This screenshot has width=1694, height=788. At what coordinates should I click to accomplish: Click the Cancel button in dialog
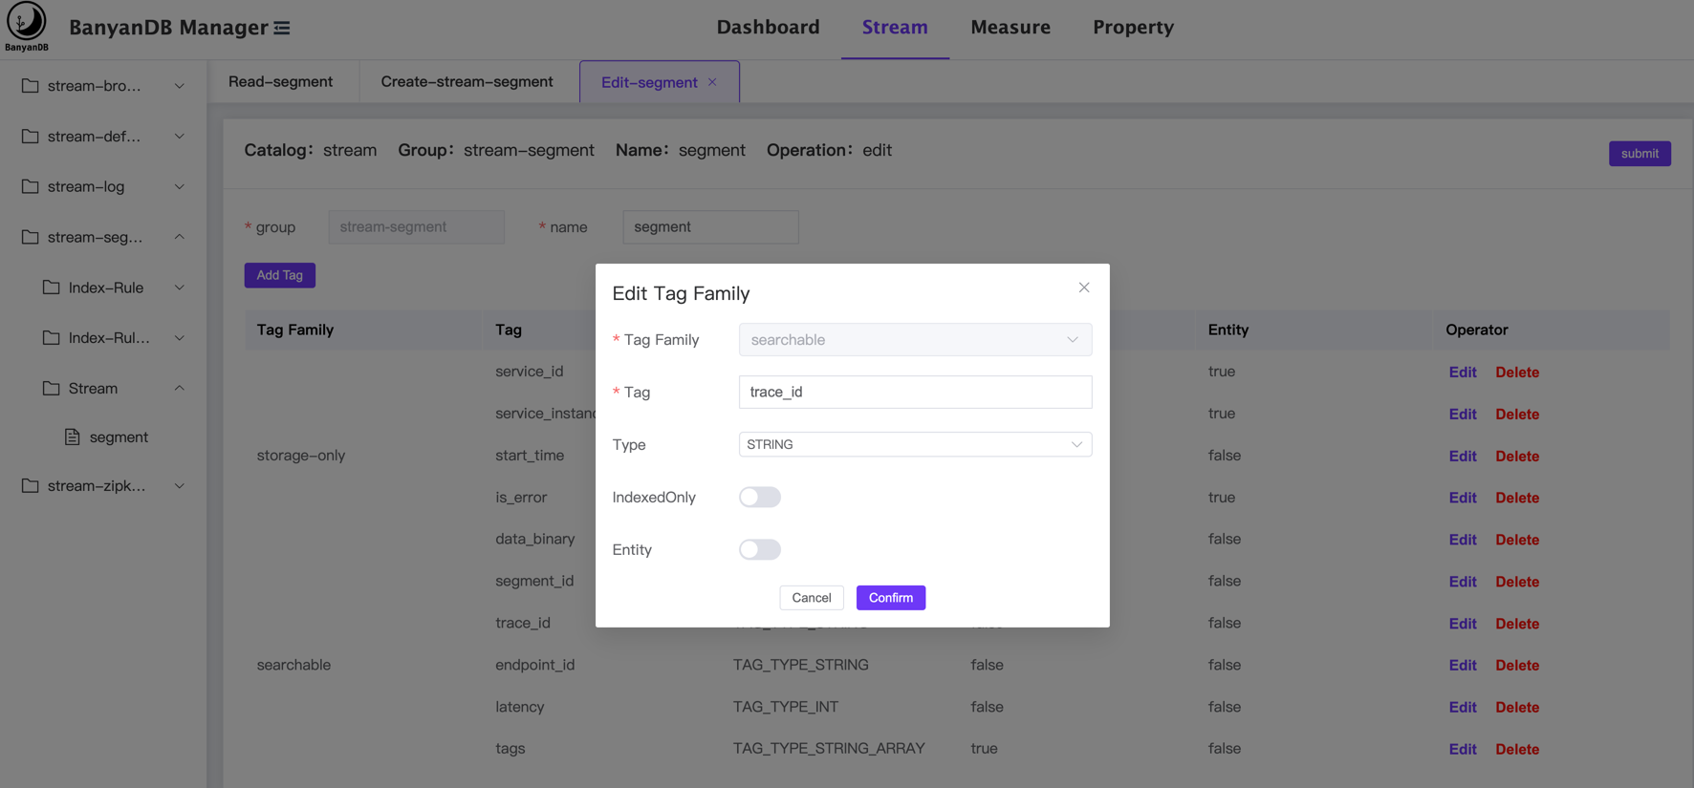click(x=811, y=598)
